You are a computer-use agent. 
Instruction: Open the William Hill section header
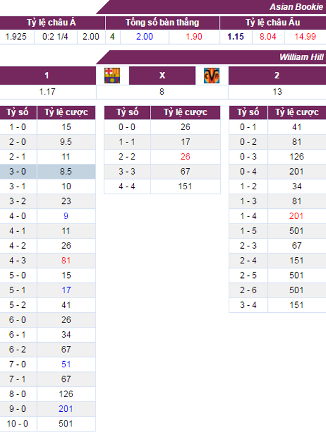point(301,57)
